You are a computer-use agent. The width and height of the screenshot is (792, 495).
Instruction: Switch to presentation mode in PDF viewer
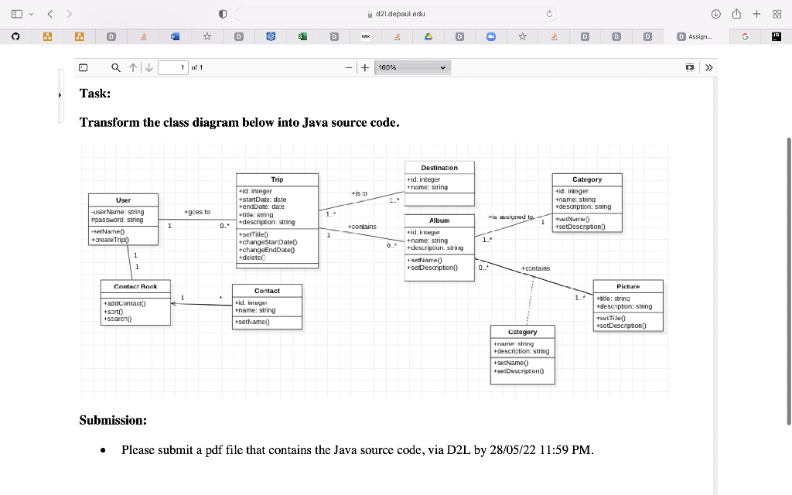coord(690,67)
